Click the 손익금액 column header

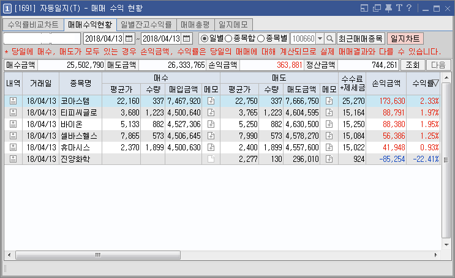(x=386, y=83)
